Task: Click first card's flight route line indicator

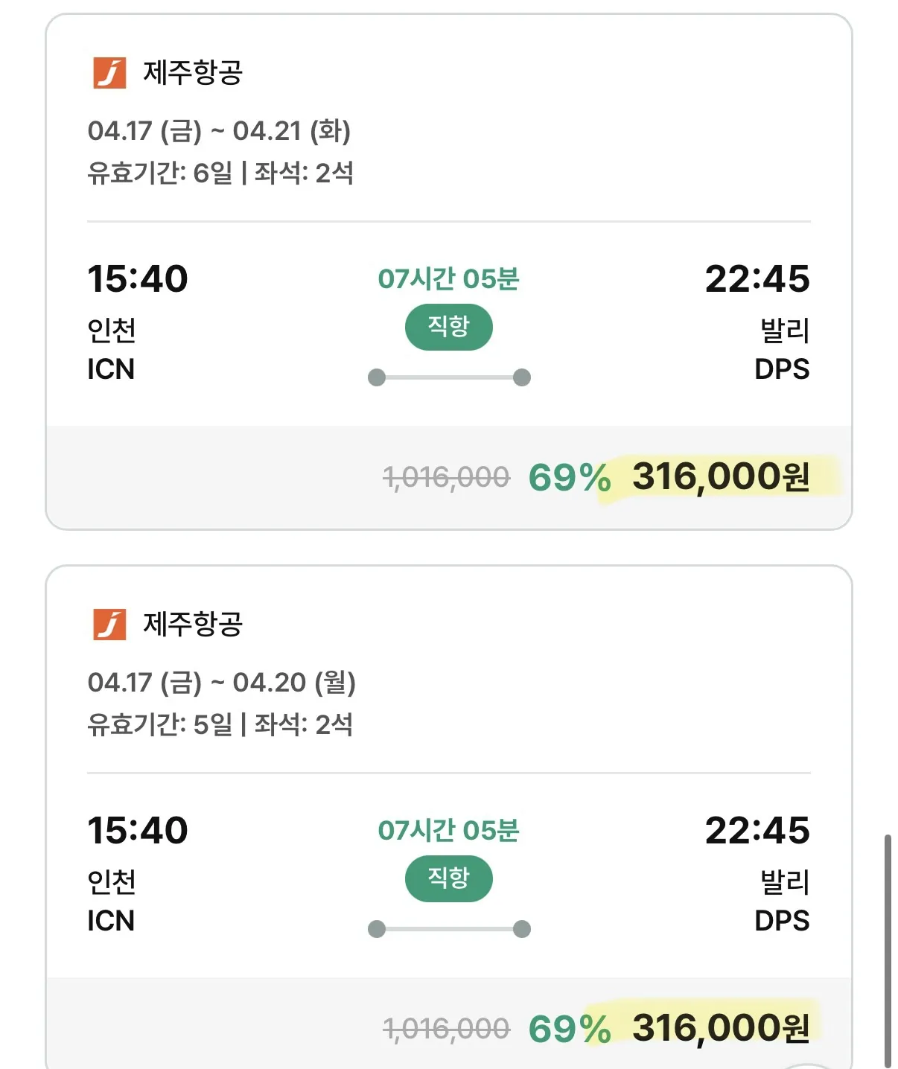Action: point(449,377)
